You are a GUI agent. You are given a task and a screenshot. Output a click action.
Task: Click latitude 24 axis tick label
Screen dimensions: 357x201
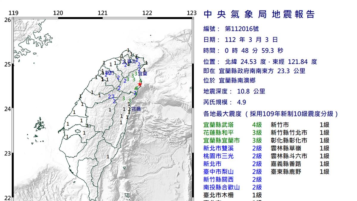pos(7,109)
